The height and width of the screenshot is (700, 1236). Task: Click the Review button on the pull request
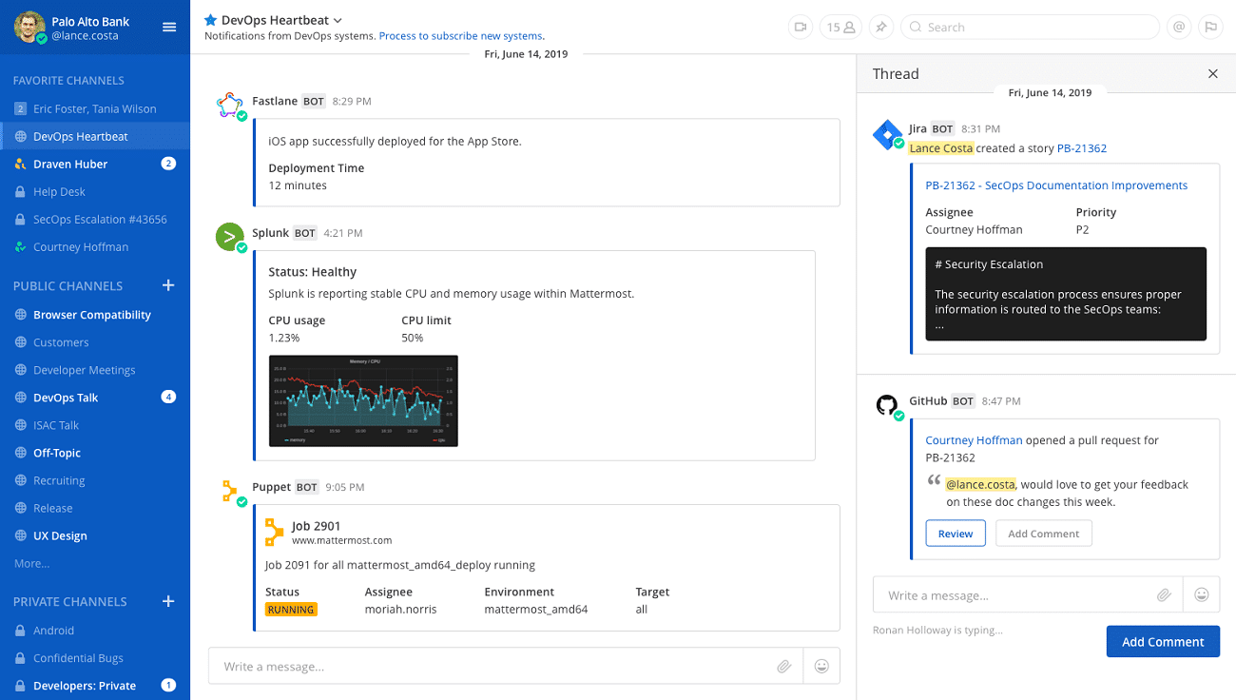click(955, 533)
